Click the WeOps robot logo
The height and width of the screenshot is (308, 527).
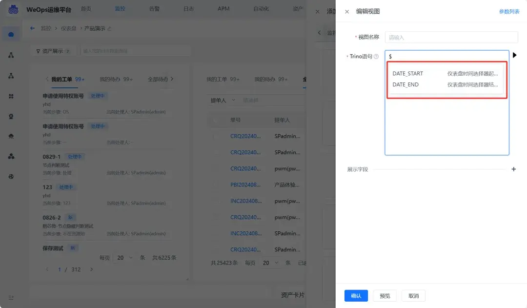13,9
